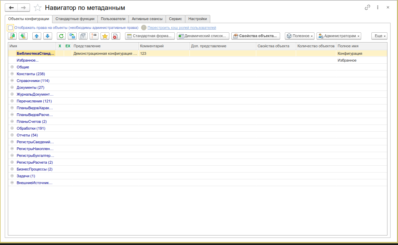The width and height of the screenshot is (398, 245).
Task: Switch to the Настройки tab
Action: (x=198, y=19)
